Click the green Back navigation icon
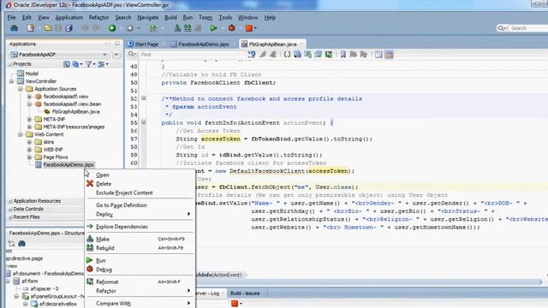This screenshot has width=548, height=308. (112, 28)
